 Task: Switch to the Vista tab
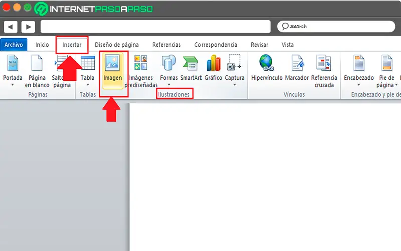[x=287, y=45]
